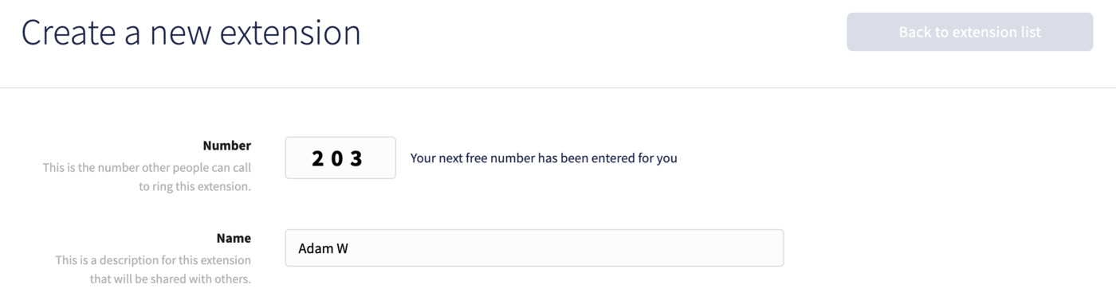1116x300 pixels.
Task: Click the horizontal divider line below the heading
Action: pyautogui.click(x=558, y=88)
